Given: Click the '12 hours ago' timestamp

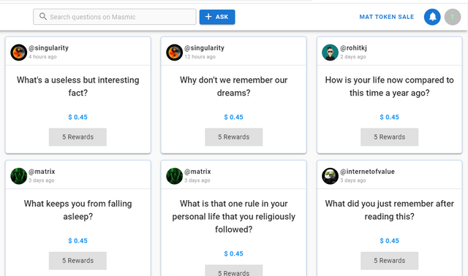Looking at the screenshot, I should (200, 57).
